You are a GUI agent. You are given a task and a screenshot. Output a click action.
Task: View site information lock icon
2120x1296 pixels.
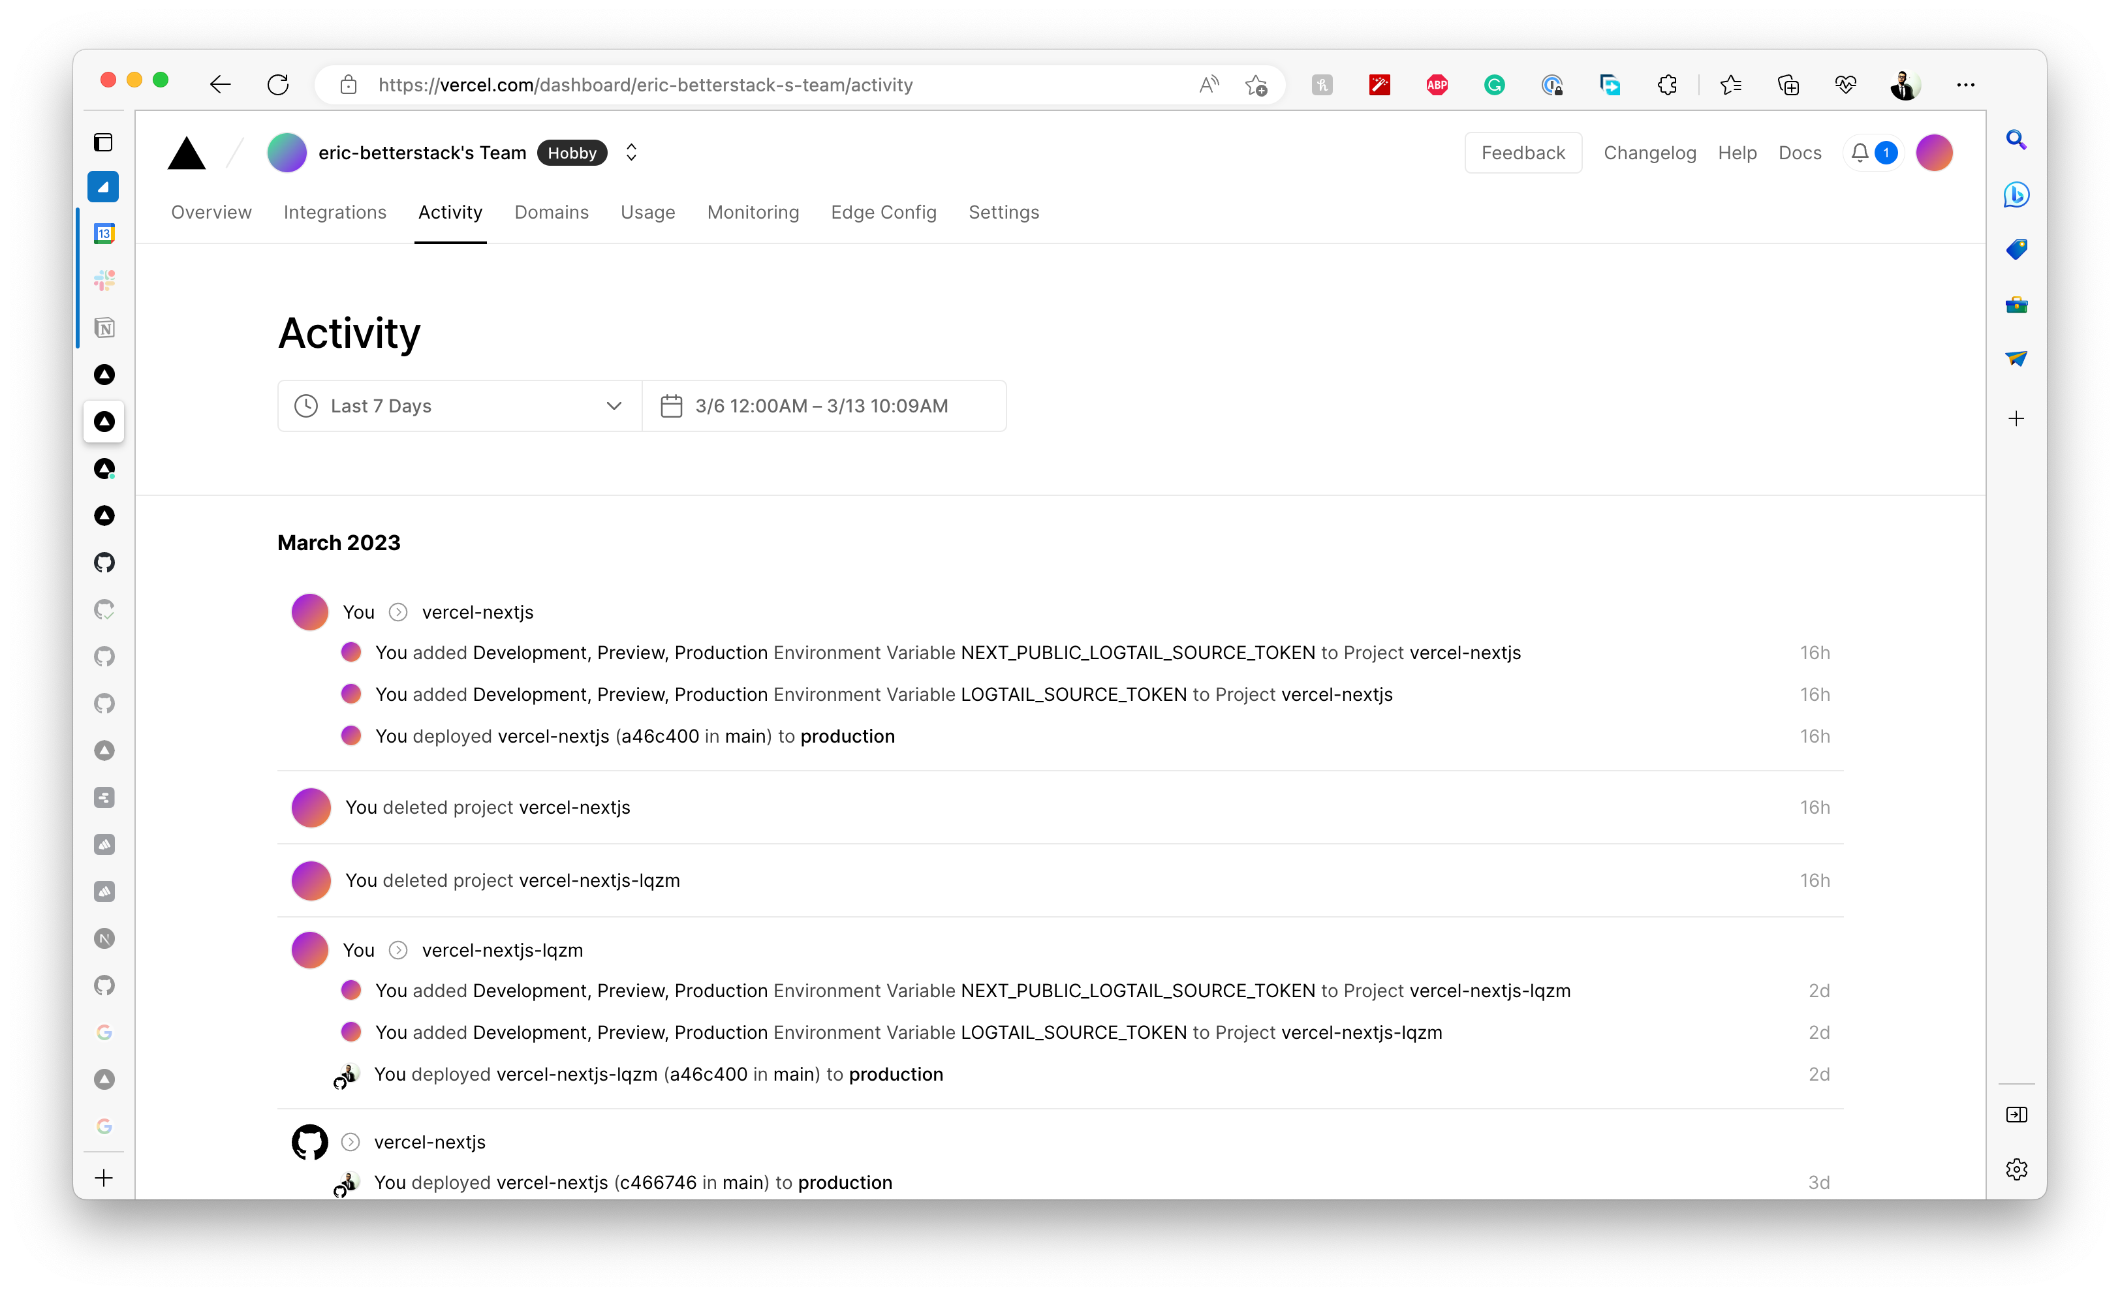pyautogui.click(x=348, y=84)
